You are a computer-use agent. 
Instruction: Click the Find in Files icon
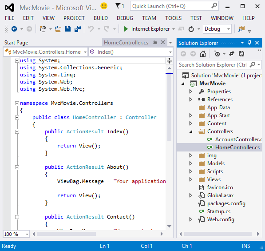[x=241, y=29]
